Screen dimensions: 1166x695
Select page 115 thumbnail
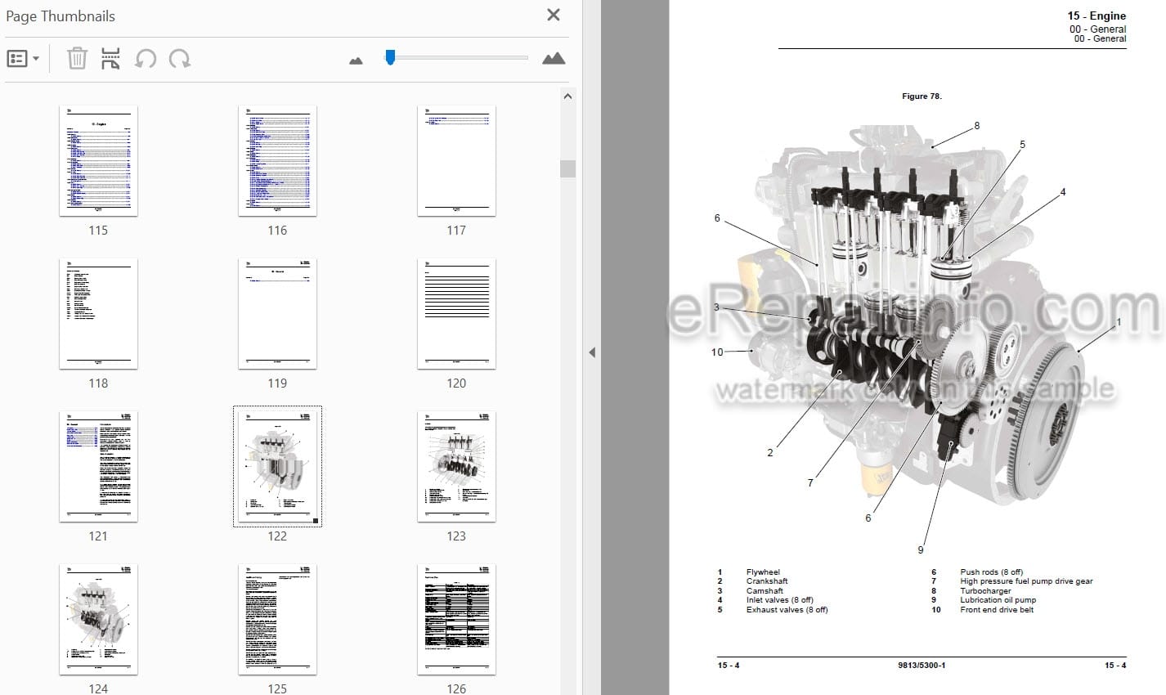[98, 161]
